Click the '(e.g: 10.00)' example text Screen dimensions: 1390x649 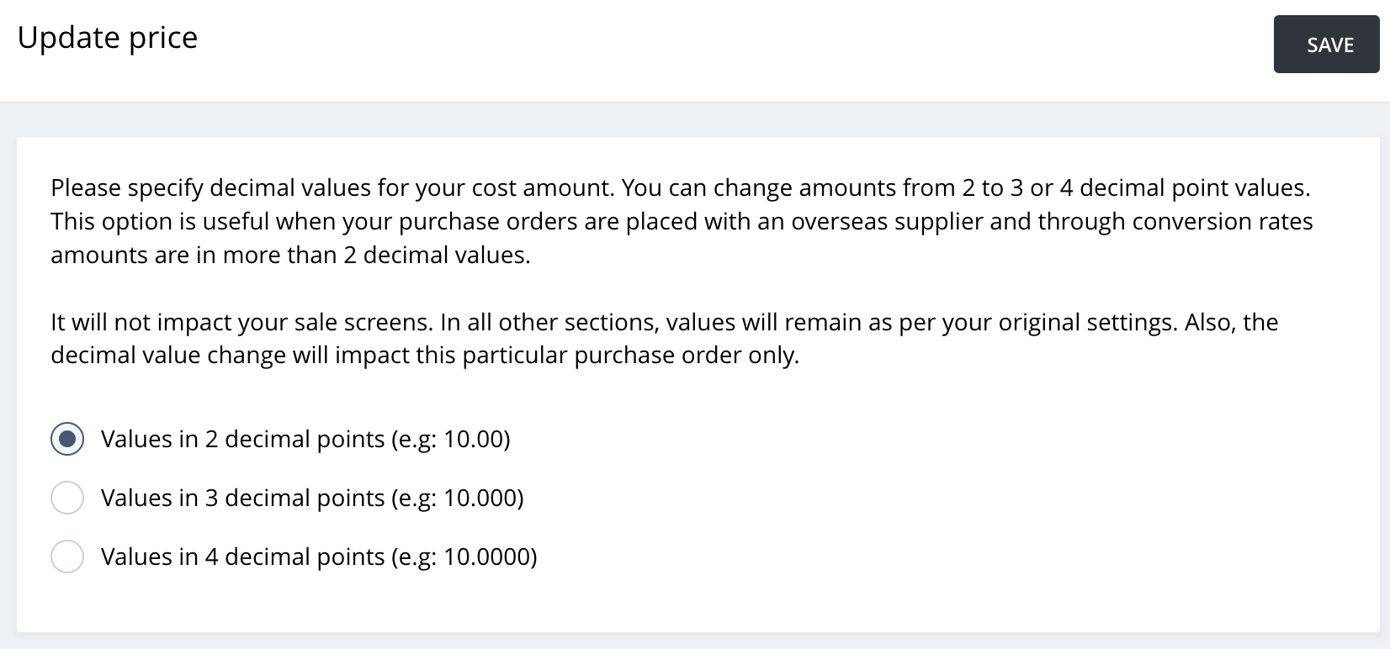tap(451, 439)
